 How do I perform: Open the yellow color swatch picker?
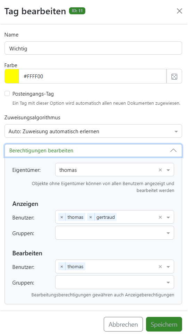12,76
